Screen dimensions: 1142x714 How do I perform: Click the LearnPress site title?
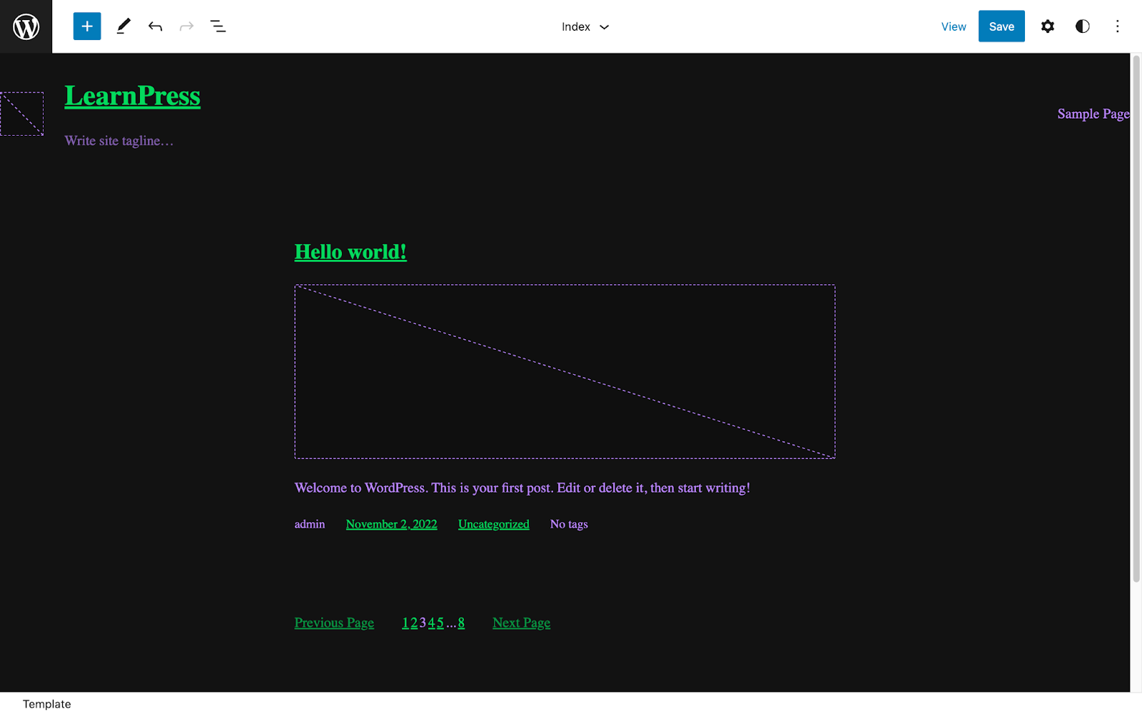[x=133, y=96]
